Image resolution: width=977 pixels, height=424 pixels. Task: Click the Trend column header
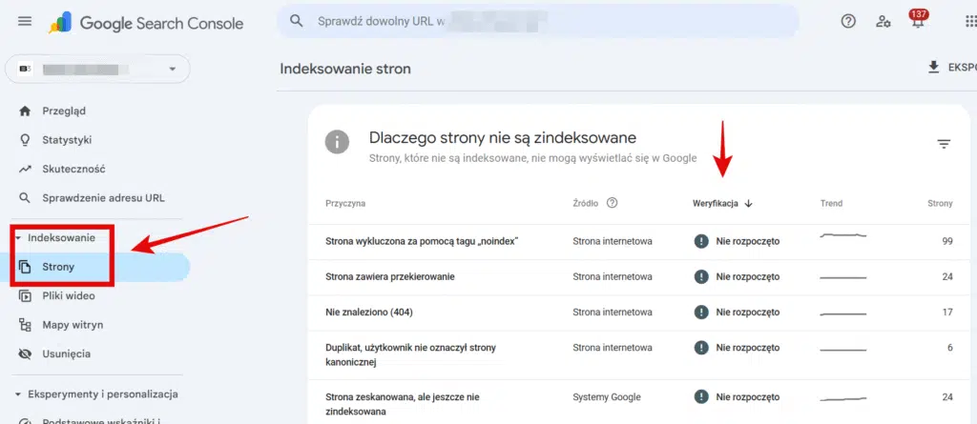pyautogui.click(x=831, y=203)
